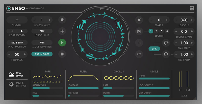Click the chorus waveform graphic

click(x=119, y=78)
